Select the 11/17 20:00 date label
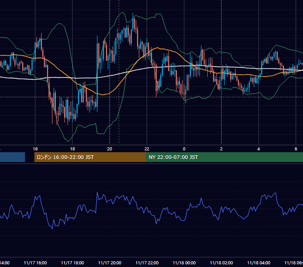The width and height of the screenshot is (303, 267). tap(110, 263)
